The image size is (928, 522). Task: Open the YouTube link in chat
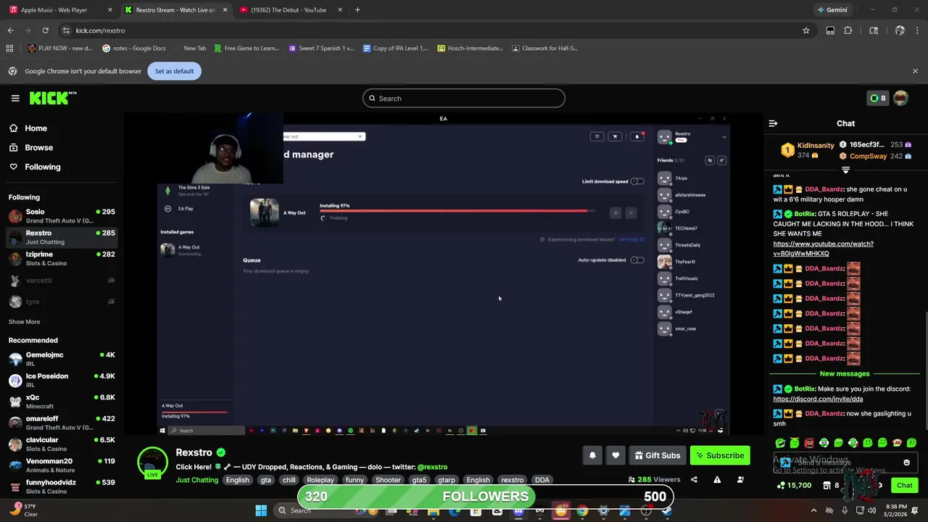pos(823,249)
